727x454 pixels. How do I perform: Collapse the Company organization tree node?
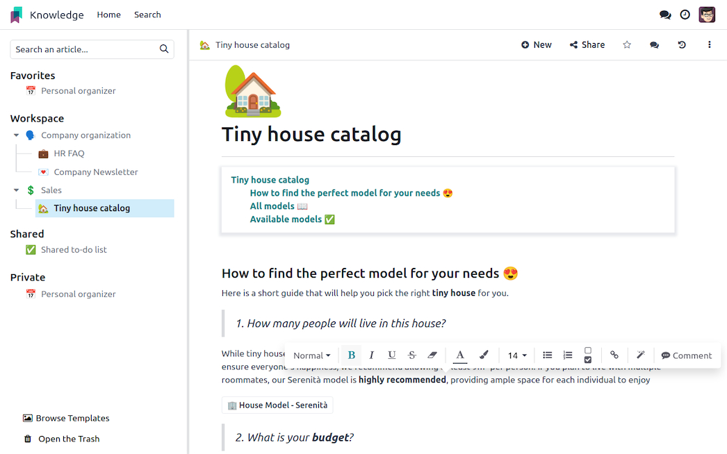pyautogui.click(x=16, y=135)
